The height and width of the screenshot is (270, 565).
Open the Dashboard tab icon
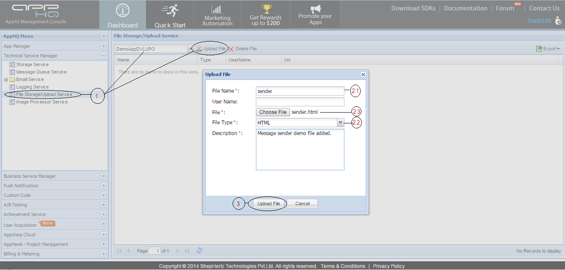(122, 10)
